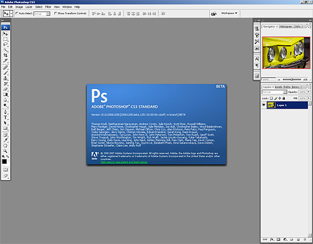Switch to the Info tab
This screenshot has width=313, height=244.
[298, 26]
